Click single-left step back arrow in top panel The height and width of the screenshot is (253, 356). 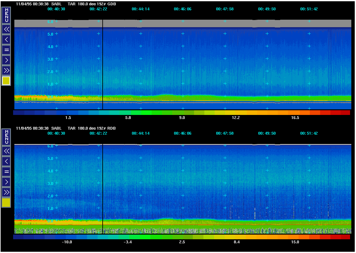pos(6,39)
